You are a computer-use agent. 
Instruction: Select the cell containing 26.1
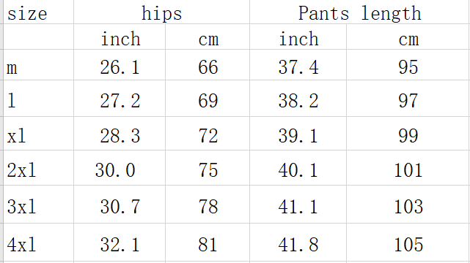tap(120, 65)
